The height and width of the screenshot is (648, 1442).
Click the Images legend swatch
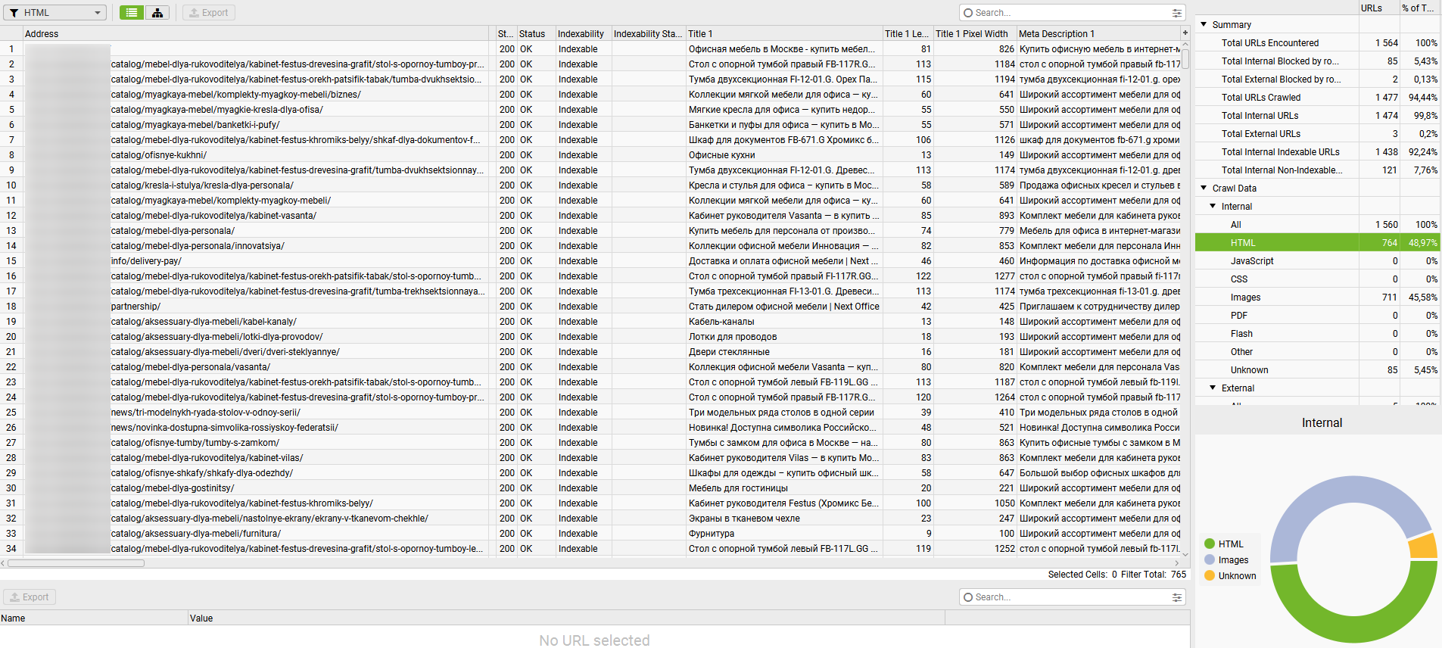click(1210, 559)
